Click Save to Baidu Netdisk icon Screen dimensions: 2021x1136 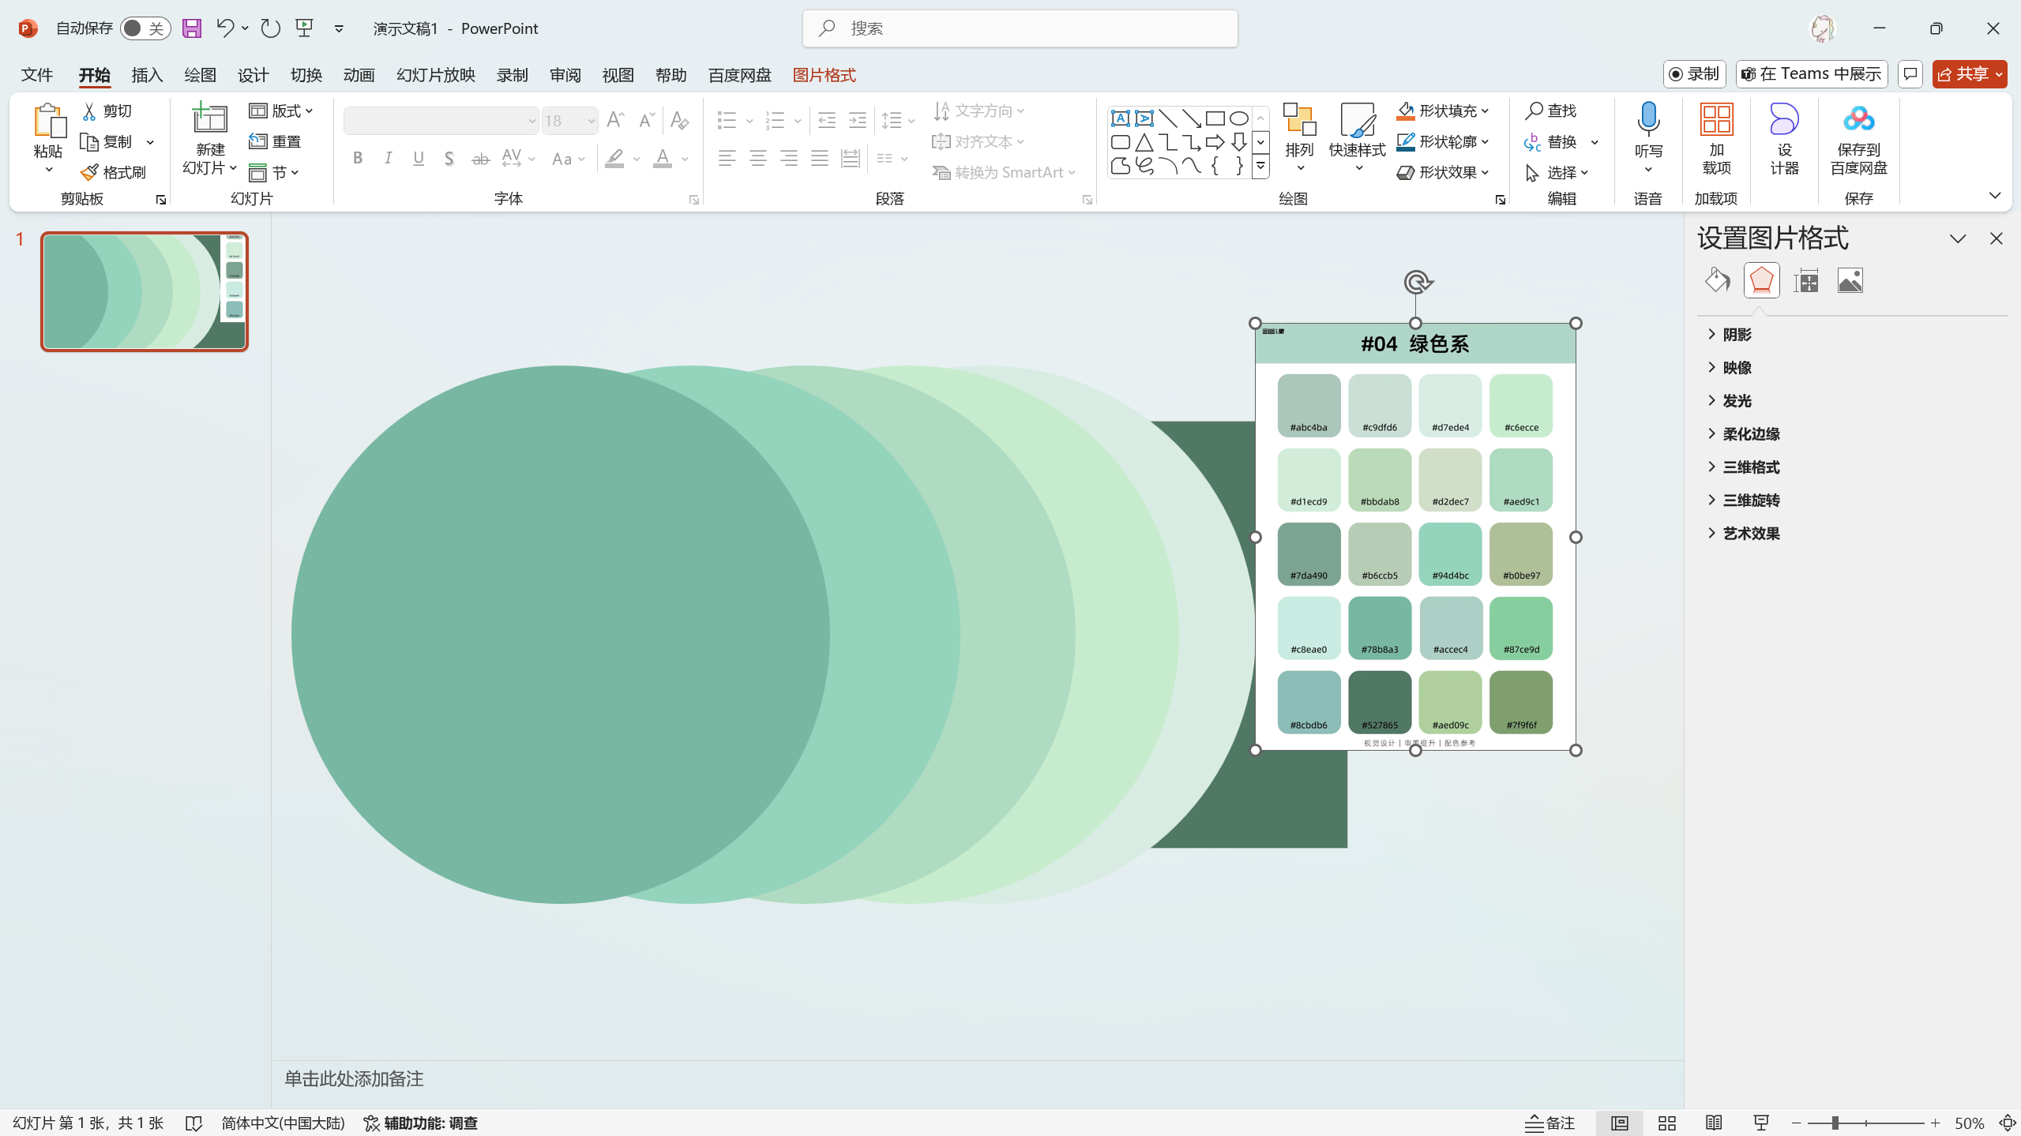(1858, 120)
